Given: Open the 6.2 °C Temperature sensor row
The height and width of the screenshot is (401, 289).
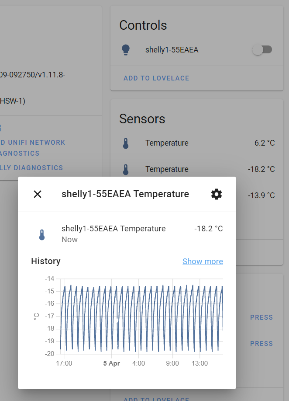Looking at the screenshot, I should tap(197, 143).
